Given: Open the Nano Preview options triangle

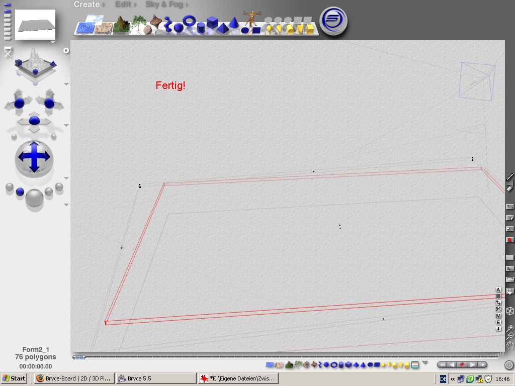Looking at the screenshot, I should [52, 42].
